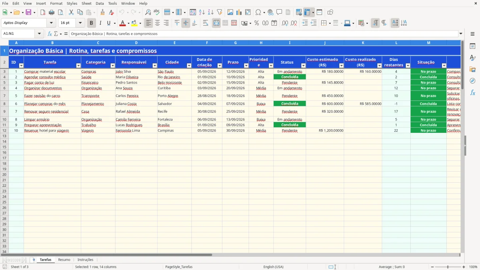Run the Spelling check icon

point(157,12)
